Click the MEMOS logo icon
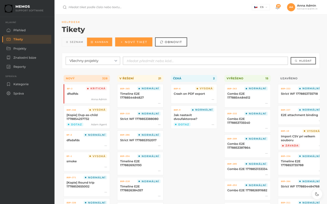 coord(9,8)
